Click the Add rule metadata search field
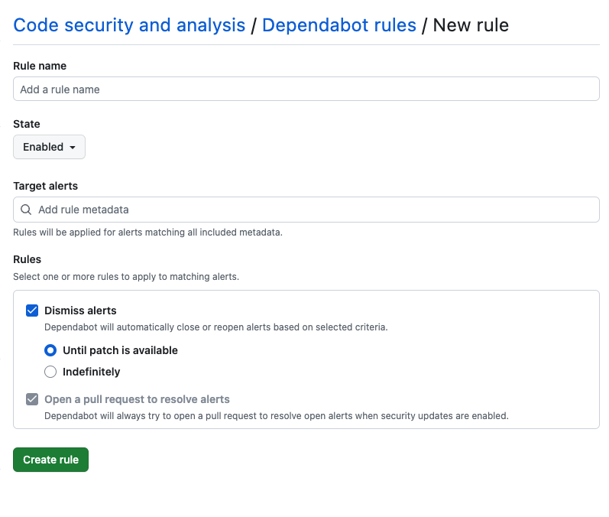The width and height of the screenshot is (609, 517). click(x=306, y=210)
